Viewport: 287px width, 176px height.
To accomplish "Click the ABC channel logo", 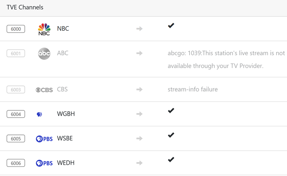I will 44,53.
